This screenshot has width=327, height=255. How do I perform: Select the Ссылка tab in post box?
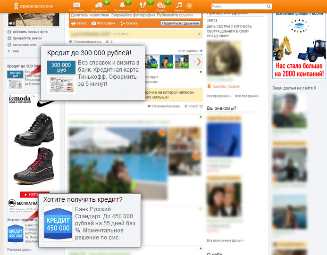click(x=129, y=24)
